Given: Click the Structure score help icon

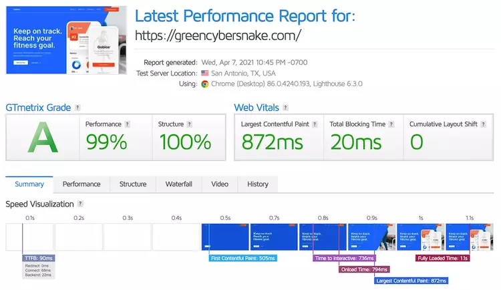Looking at the screenshot, I should click(x=190, y=124).
